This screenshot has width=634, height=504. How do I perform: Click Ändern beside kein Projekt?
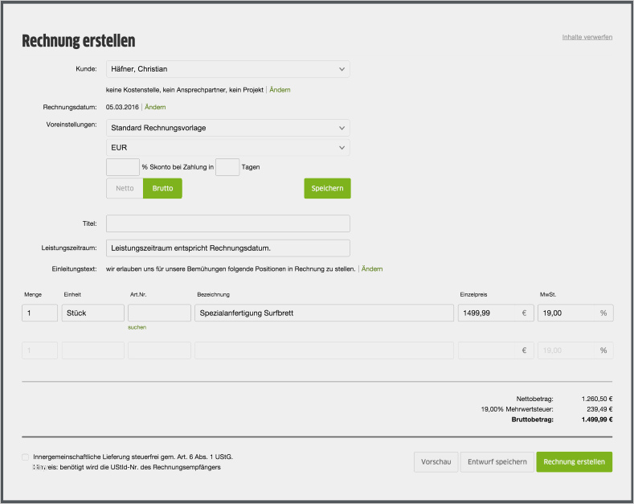point(280,89)
